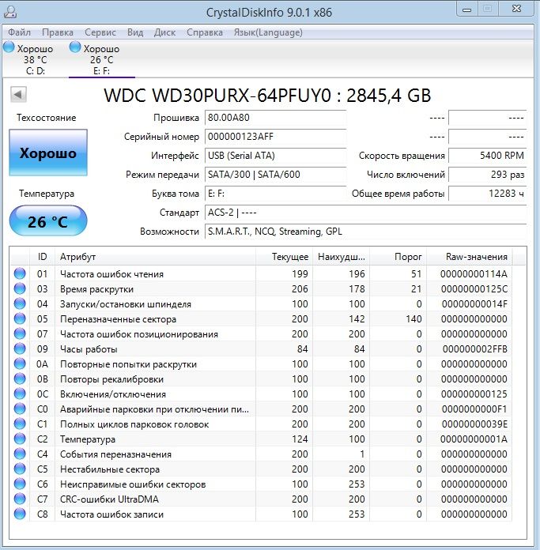Screen dimensions: 540x550
Task: Click status orb for attribute 0A row
Action: click(x=20, y=364)
